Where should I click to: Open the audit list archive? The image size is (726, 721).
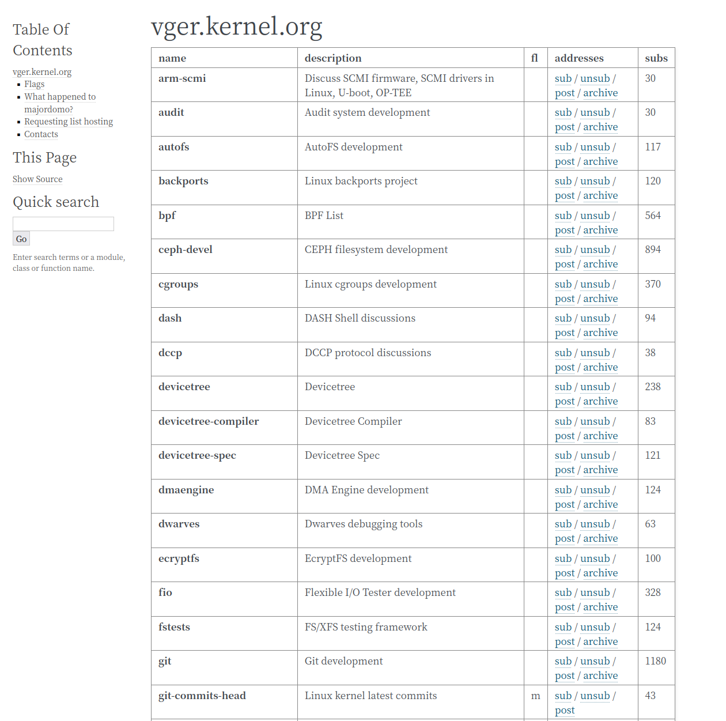pyautogui.click(x=600, y=127)
